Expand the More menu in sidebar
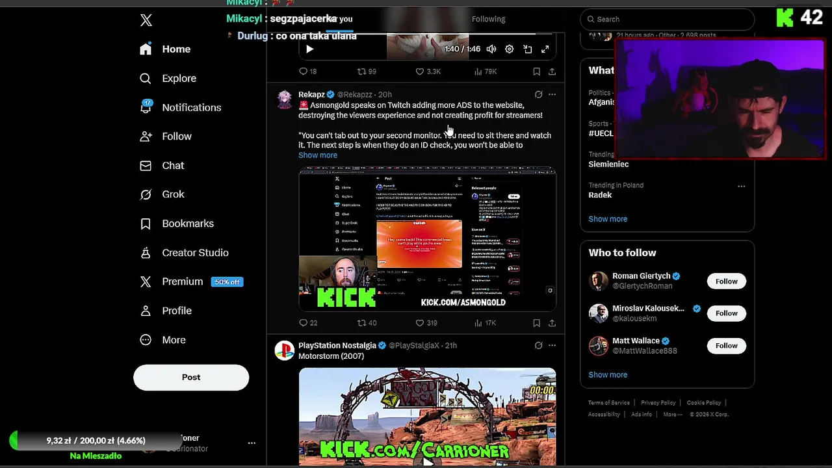832x468 pixels. [163, 340]
